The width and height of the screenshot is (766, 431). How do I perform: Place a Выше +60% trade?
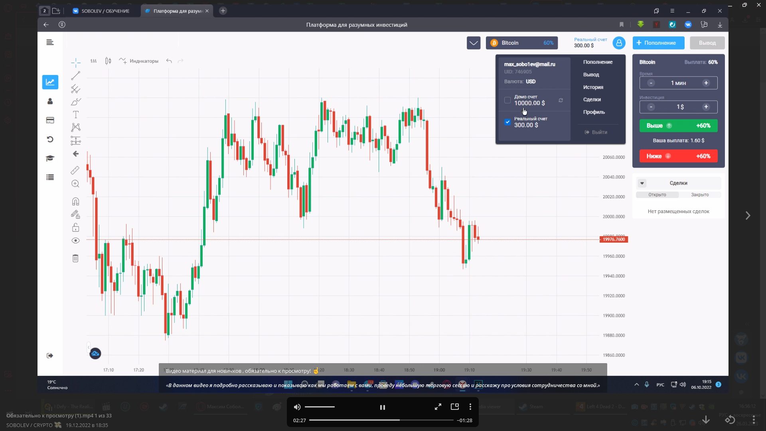click(678, 126)
